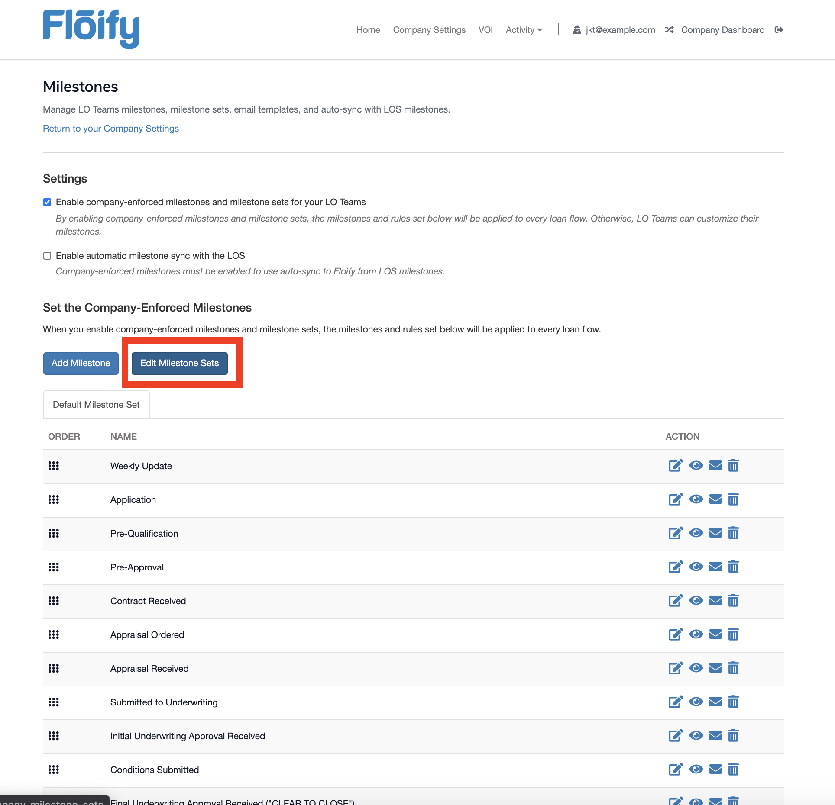
Task: Select the Default Milestone Set tab
Action: pos(96,405)
